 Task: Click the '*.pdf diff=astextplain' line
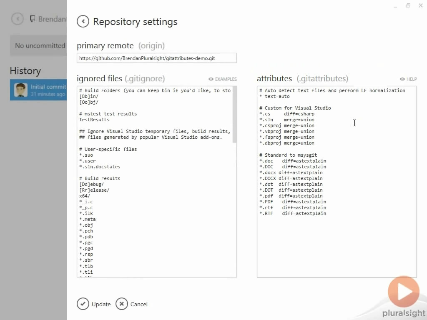point(291,196)
